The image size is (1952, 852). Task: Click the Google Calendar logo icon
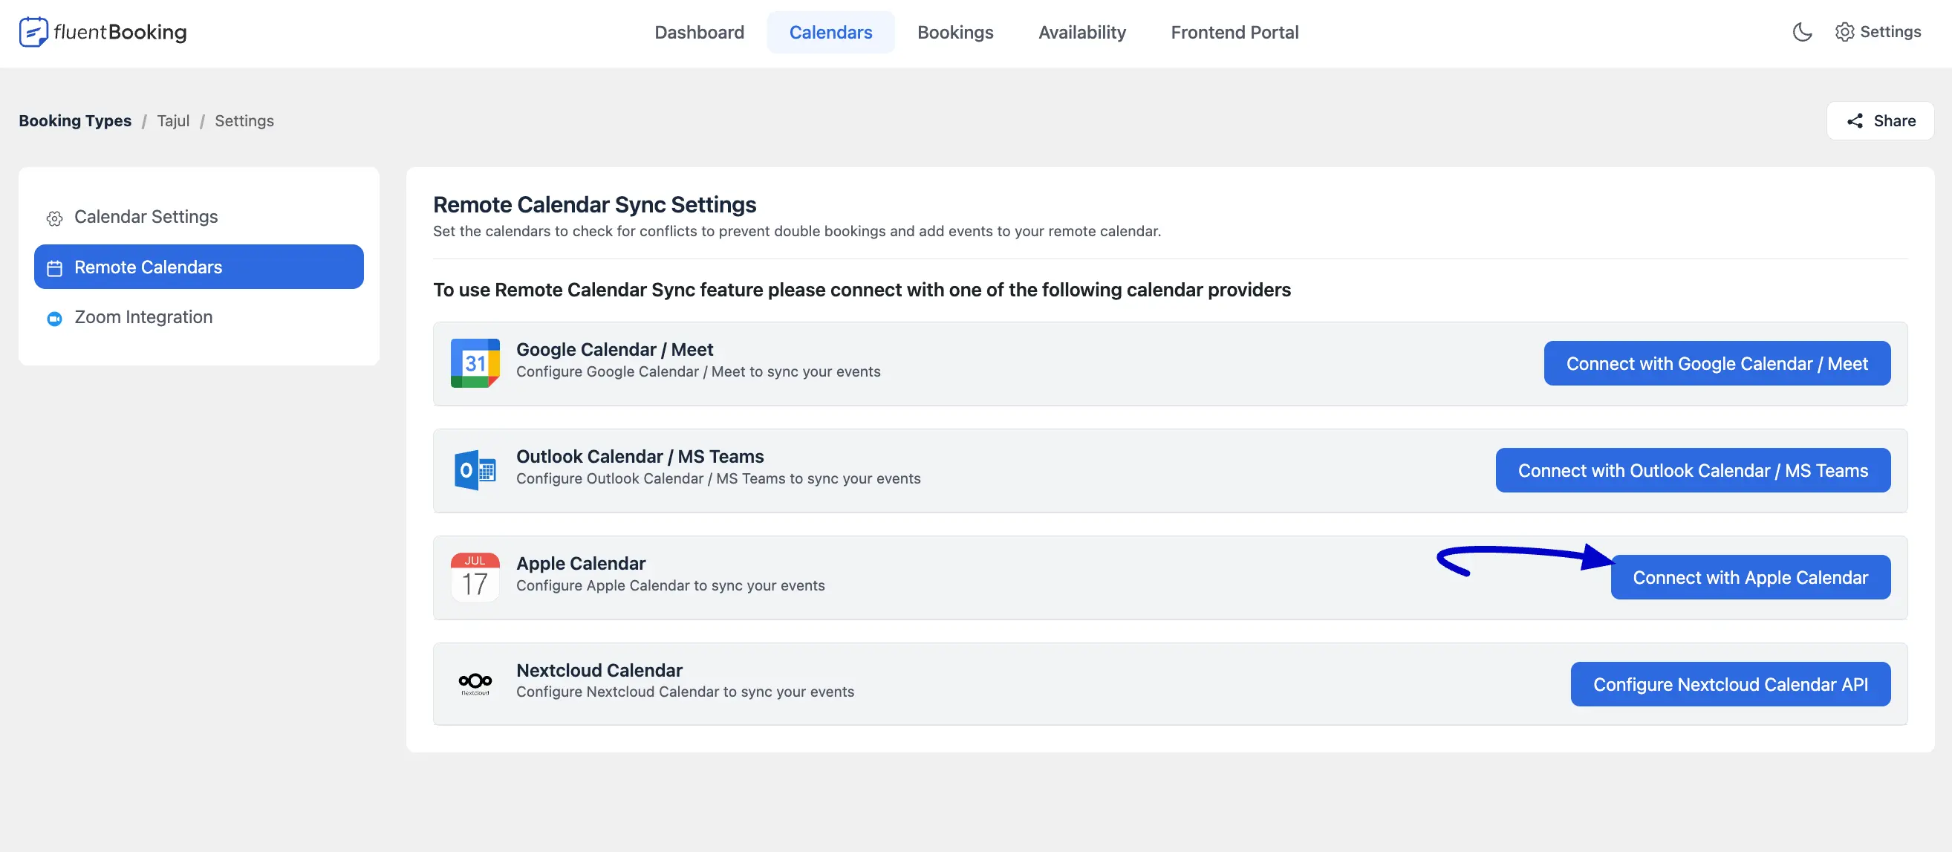[x=475, y=363]
